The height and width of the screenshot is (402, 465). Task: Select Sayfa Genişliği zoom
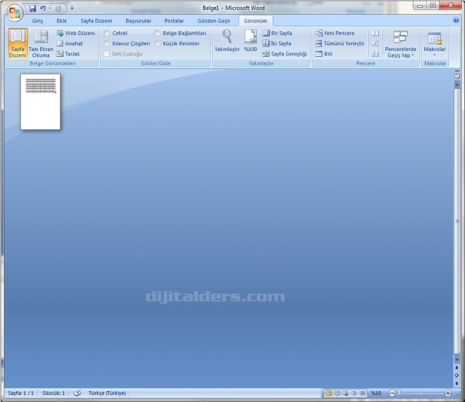tap(284, 54)
